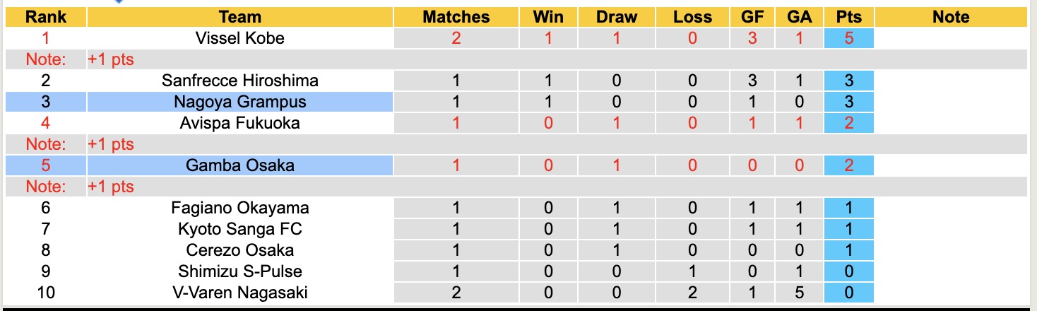
Task: Click Vissel Kobe's blue points cell
Action: [x=848, y=38]
